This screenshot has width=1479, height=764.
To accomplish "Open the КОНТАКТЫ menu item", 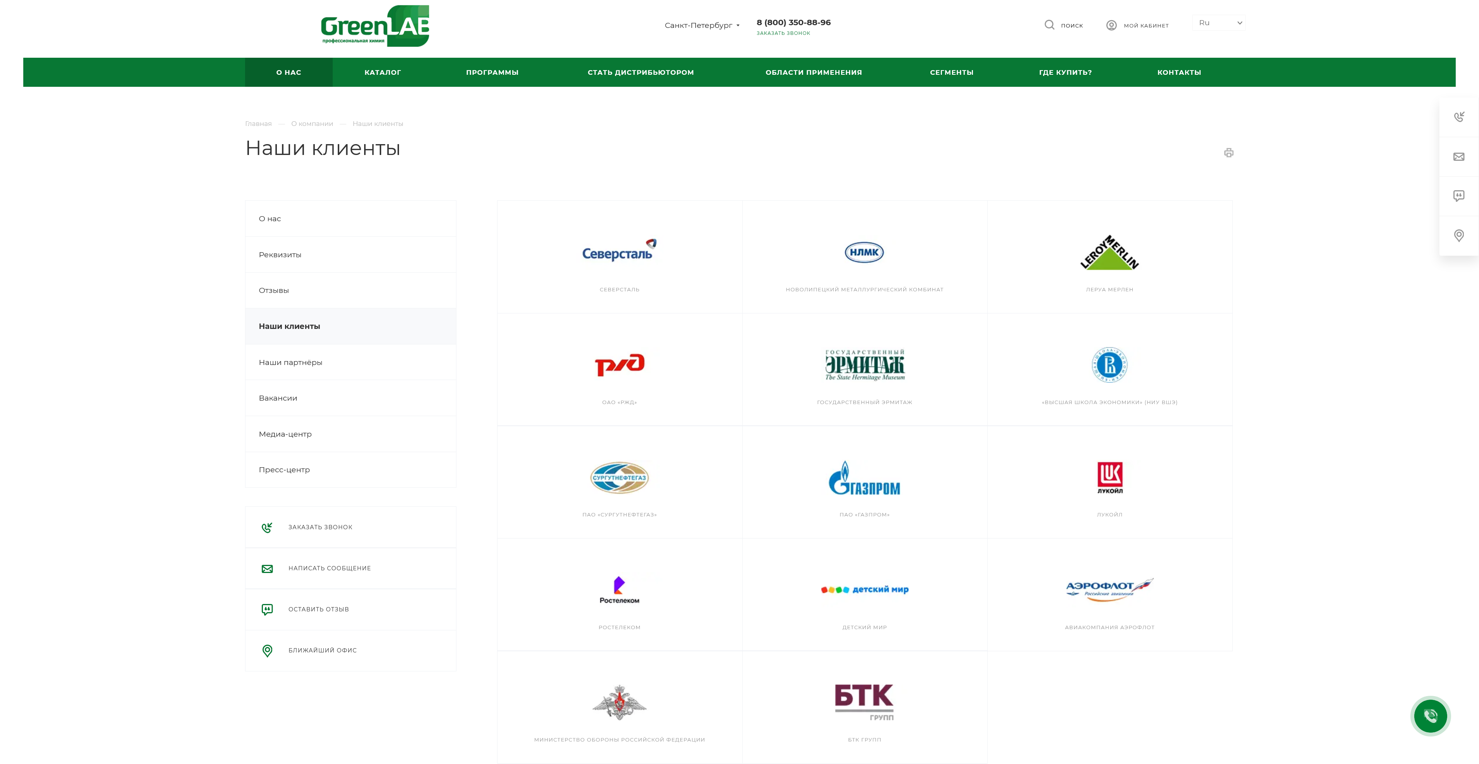I will coord(1179,72).
